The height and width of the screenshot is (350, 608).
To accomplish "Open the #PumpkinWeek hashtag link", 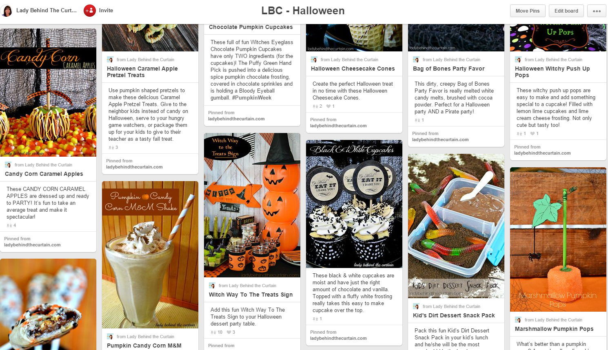I will point(252,98).
